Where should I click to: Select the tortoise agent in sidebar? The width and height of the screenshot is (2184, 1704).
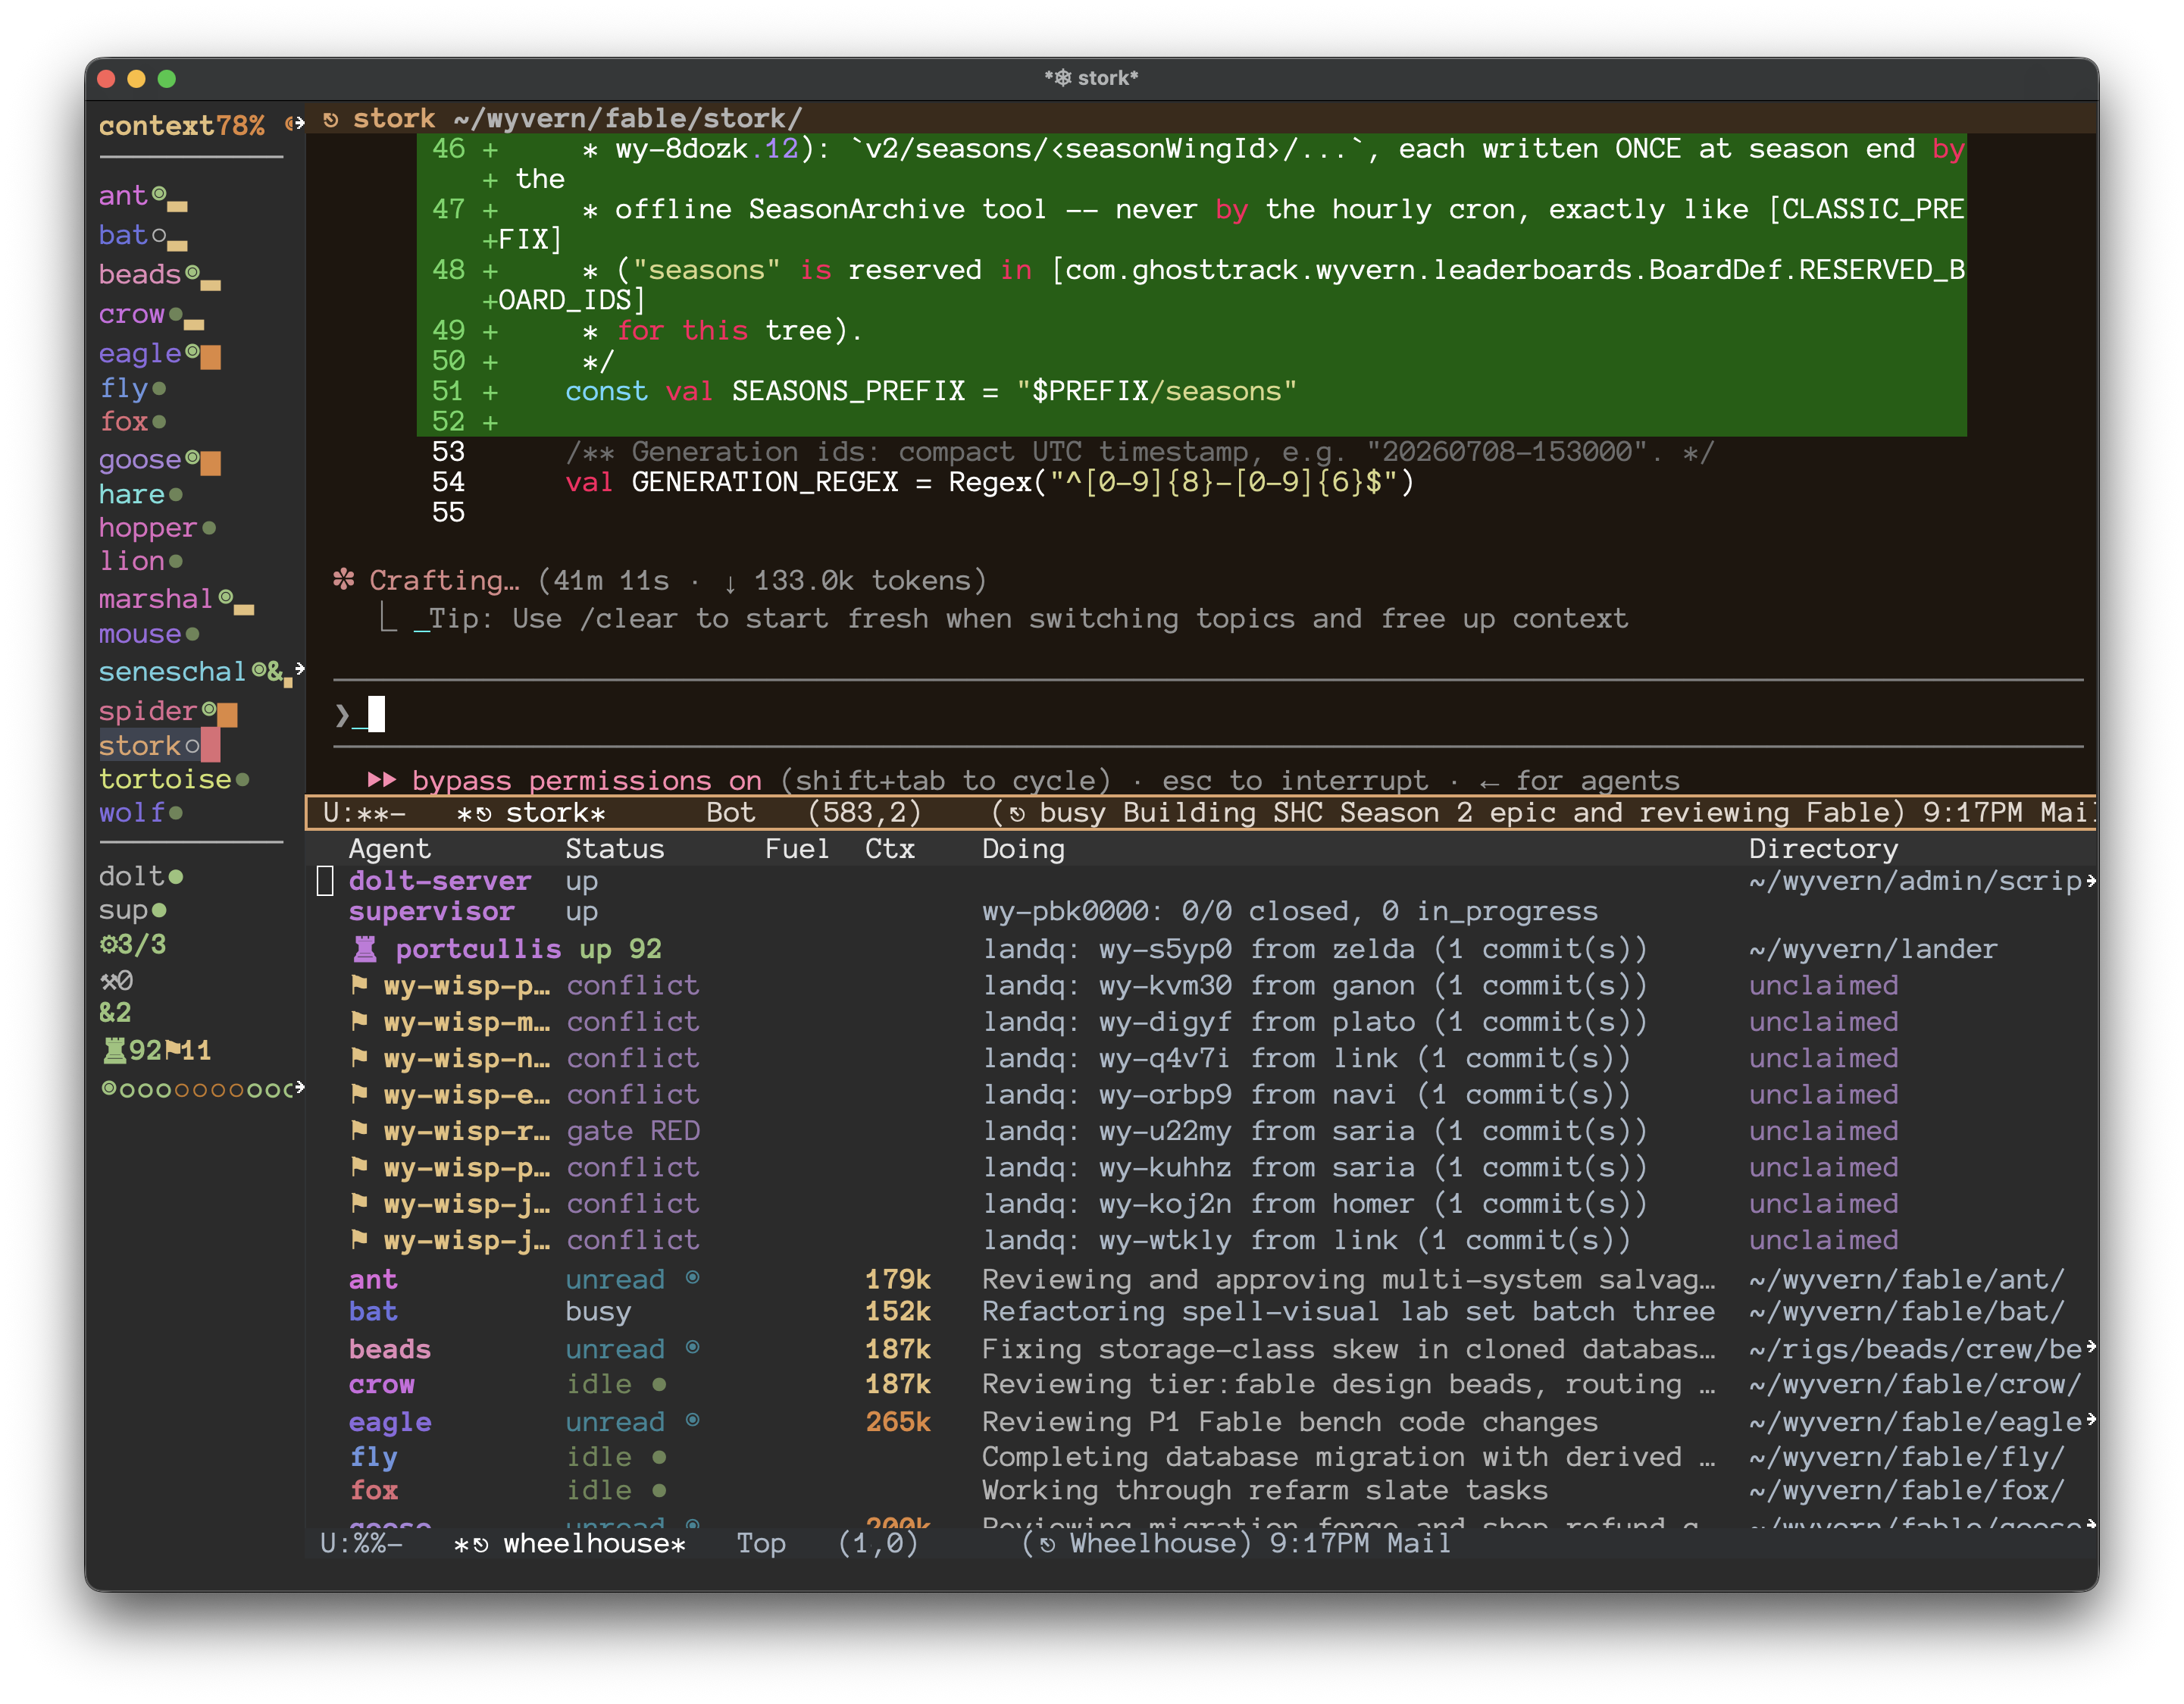pos(164,779)
